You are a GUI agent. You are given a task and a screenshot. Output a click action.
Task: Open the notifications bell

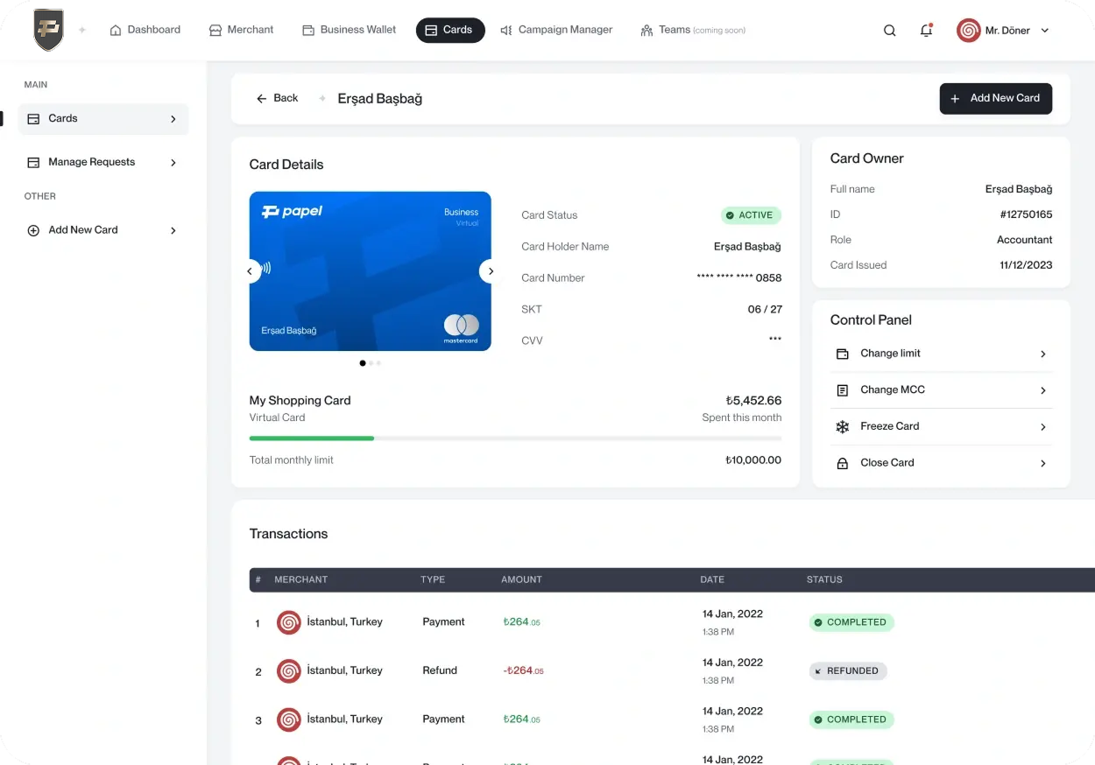coord(926,31)
